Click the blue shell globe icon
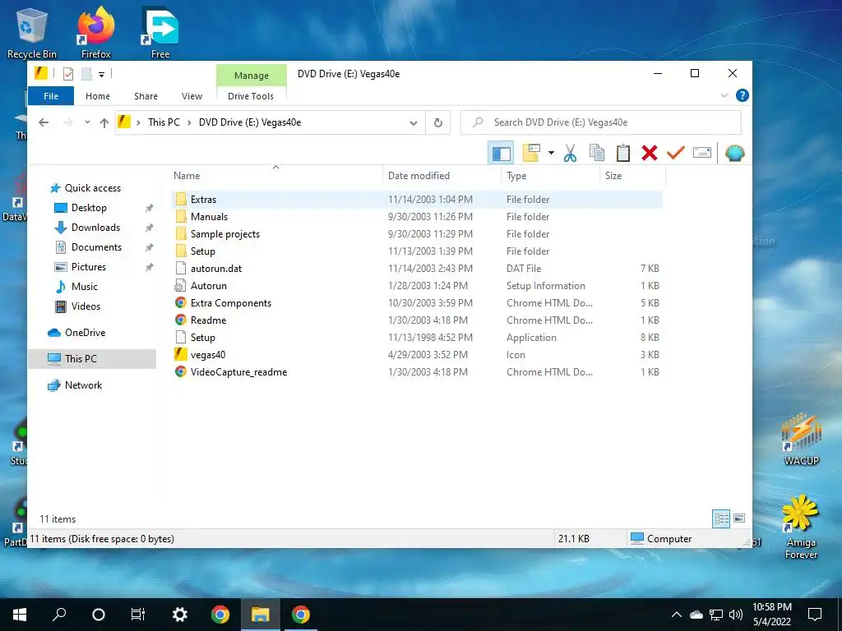The width and height of the screenshot is (842, 631). pos(734,154)
